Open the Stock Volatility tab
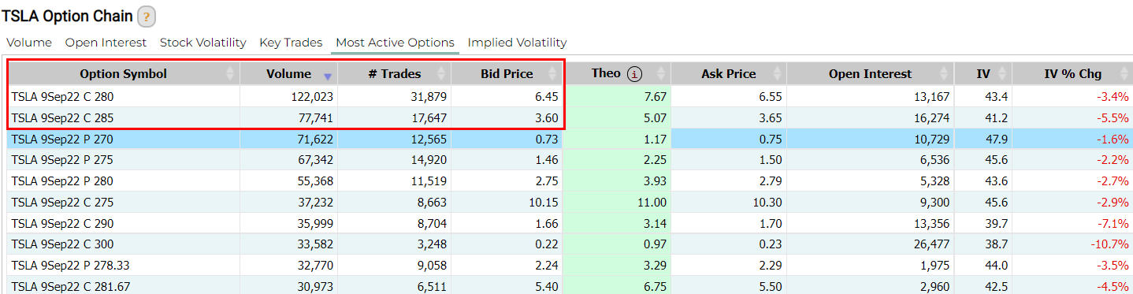Viewport: 1133px width, 294px height. coord(203,43)
